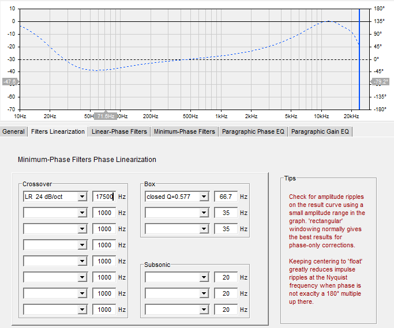Expand the fourth Crossover filter type dropdown

82,245
